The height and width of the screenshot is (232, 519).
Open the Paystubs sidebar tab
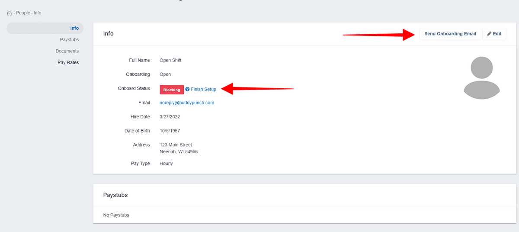tap(69, 40)
